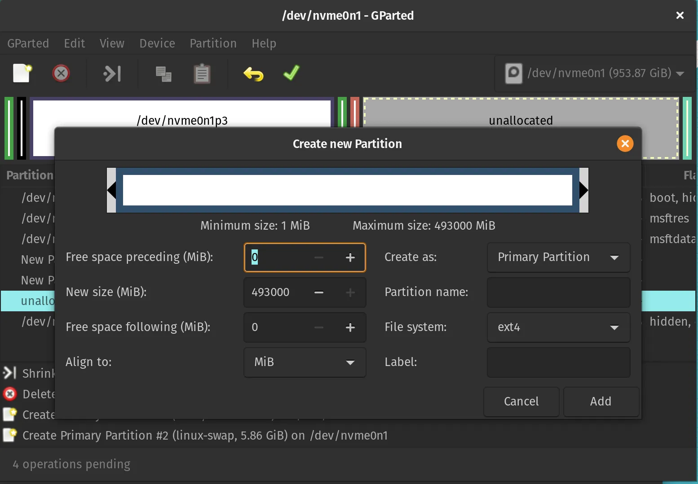Open the Create as dropdown
The height and width of the screenshot is (484, 698).
[x=558, y=257]
